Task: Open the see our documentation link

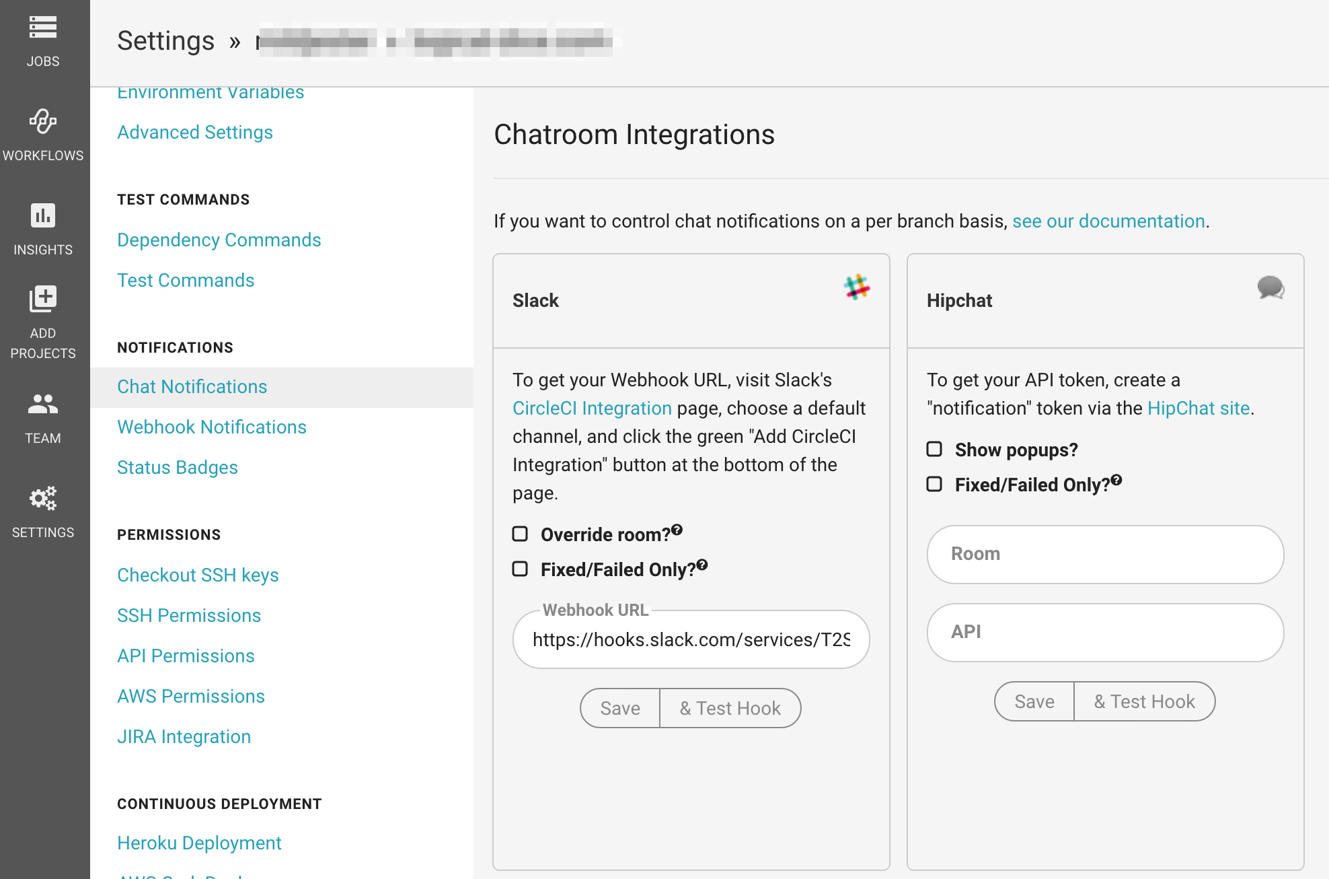Action: click(1108, 221)
